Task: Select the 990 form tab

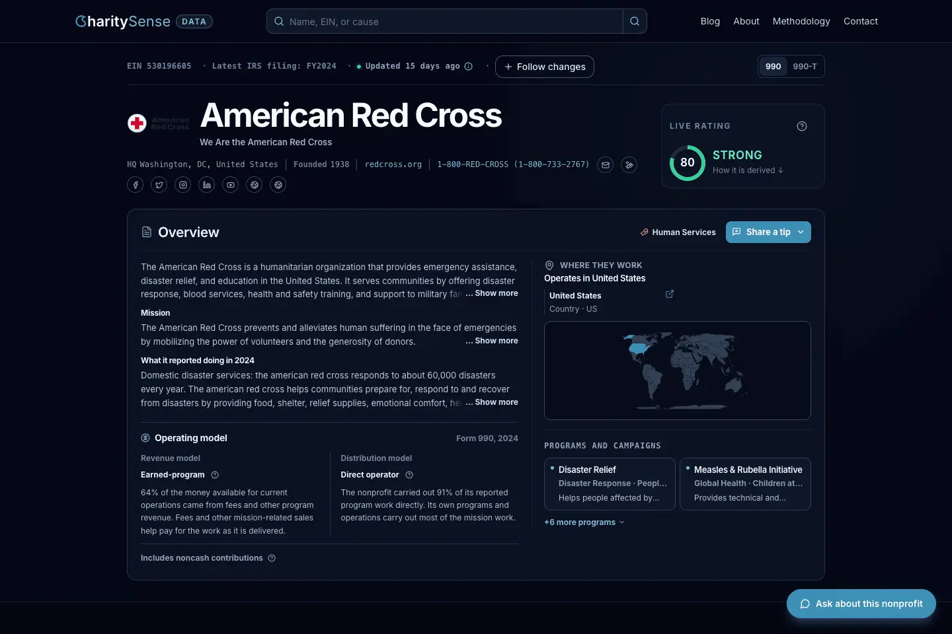Action: point(773,67)
